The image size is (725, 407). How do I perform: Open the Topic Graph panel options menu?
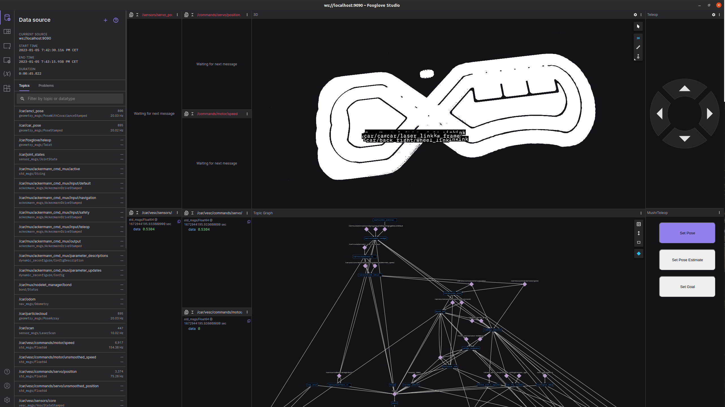[641, 213]
